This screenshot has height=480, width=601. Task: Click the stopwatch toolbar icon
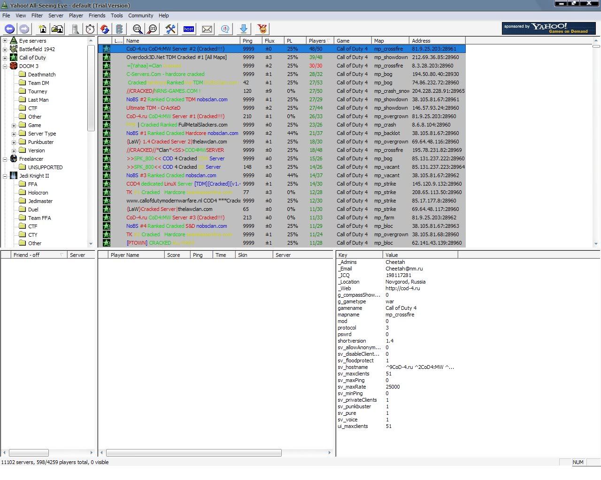coord(90,29)
